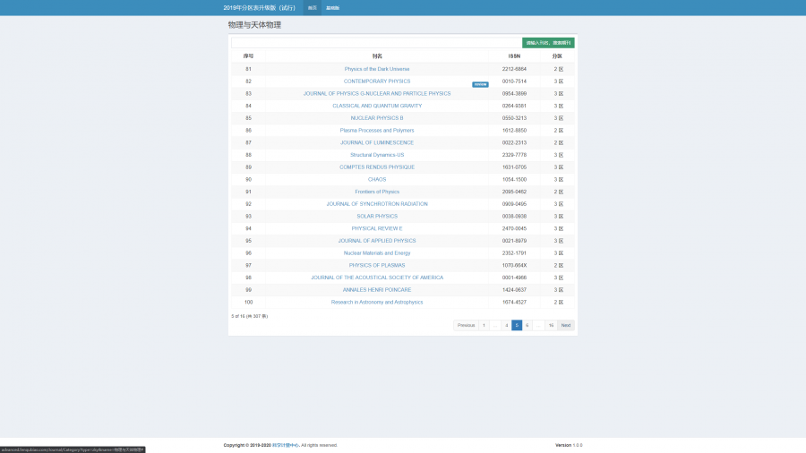Select page 4 in pagination
Image resolution: width=806 pixels, height=453 pixels.
click(x=506, y=325)
